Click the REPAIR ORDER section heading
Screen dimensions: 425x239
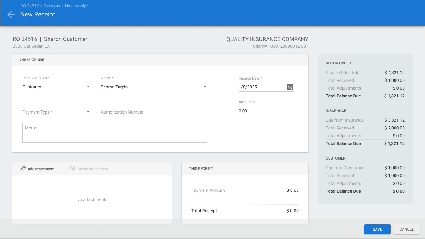click(339, 63)
